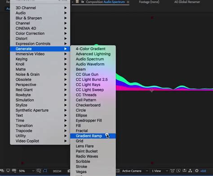Choose Gradient Ramp from Generate submenu

click(93, 136)
